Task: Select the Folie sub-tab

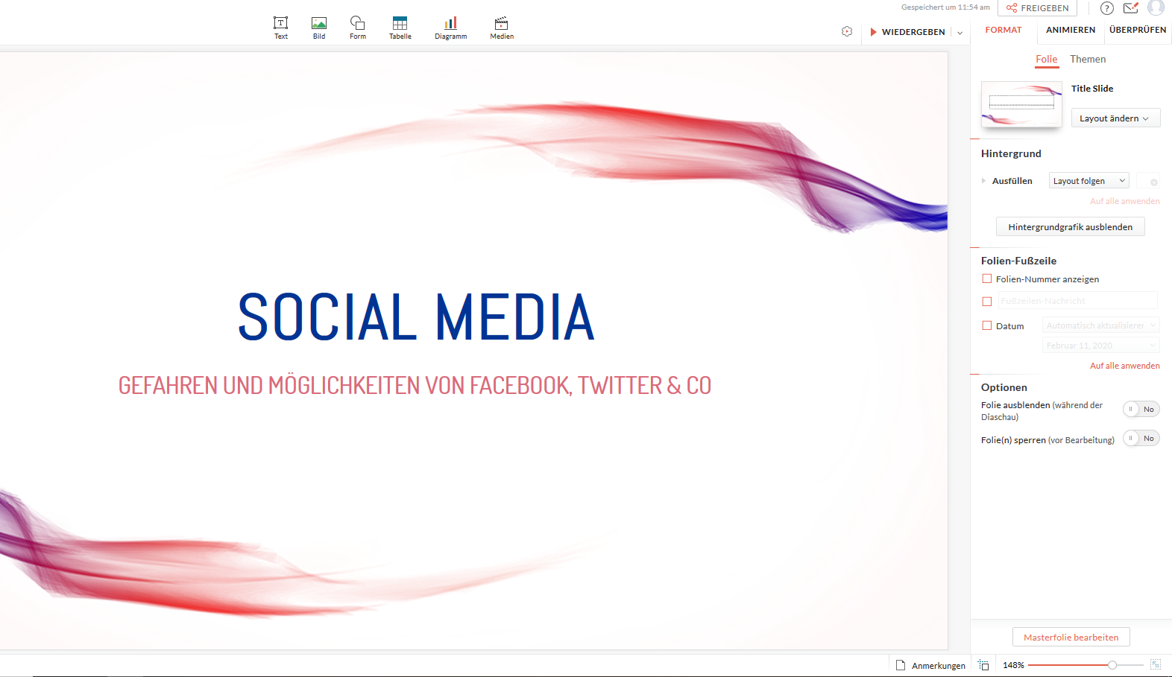Action: [x=1047, y=60]
